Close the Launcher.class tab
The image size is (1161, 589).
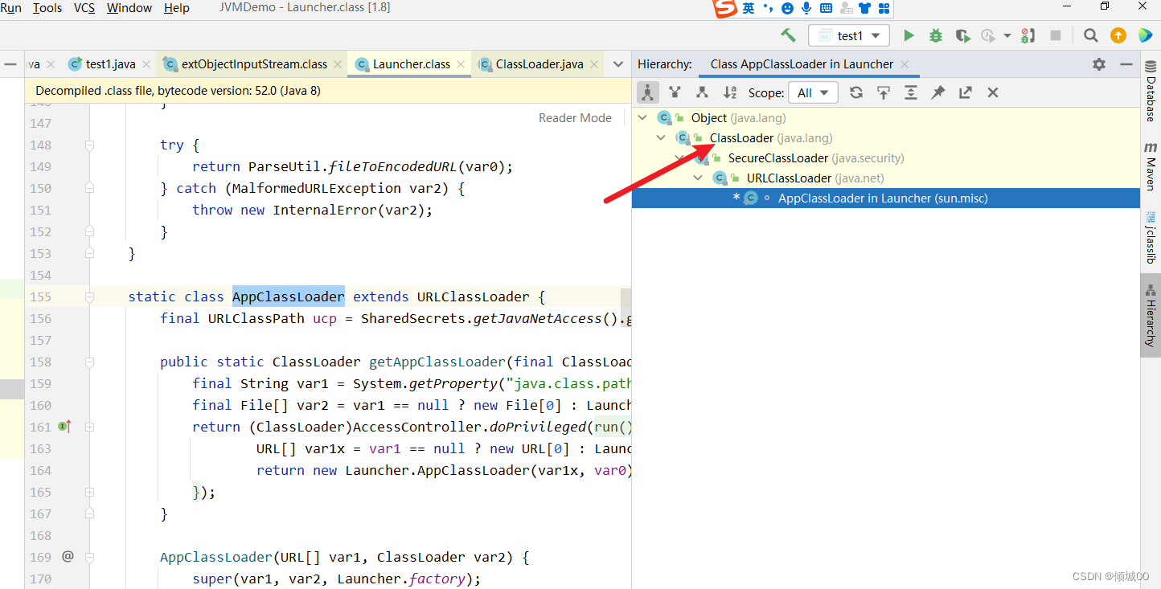tap(461, 64)
